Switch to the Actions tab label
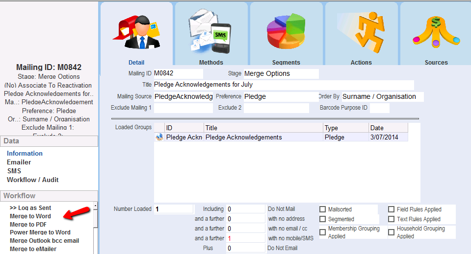The image size is (471, 254). tap(361, 62)
